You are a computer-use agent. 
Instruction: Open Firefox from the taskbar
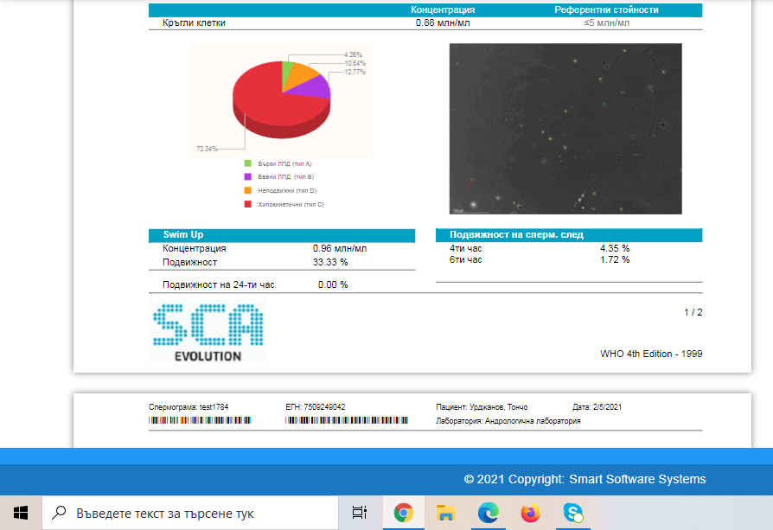point(530,513)
